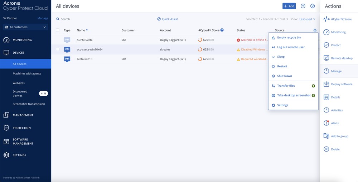Click the ACPM-Sveta device name
This screenshot has height=182, width=358.
click(x=84, y=40)
